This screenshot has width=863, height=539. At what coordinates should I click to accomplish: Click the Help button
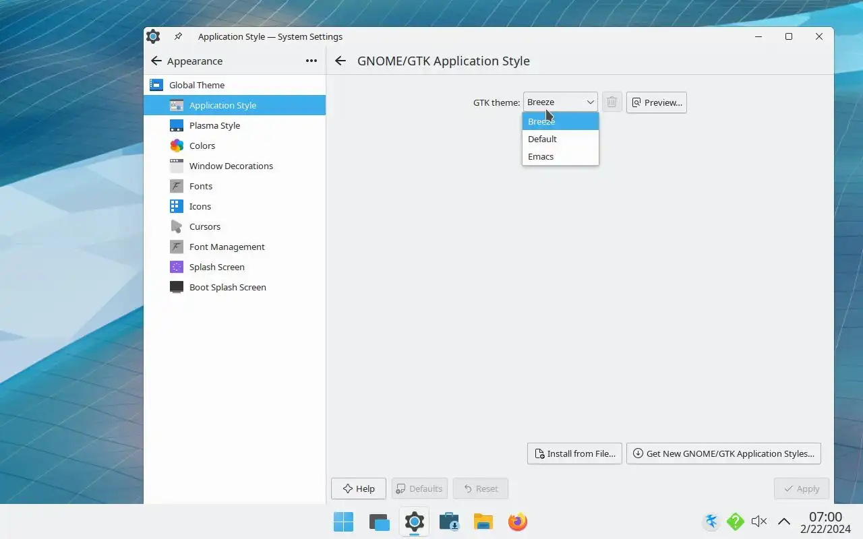[359, 488]
